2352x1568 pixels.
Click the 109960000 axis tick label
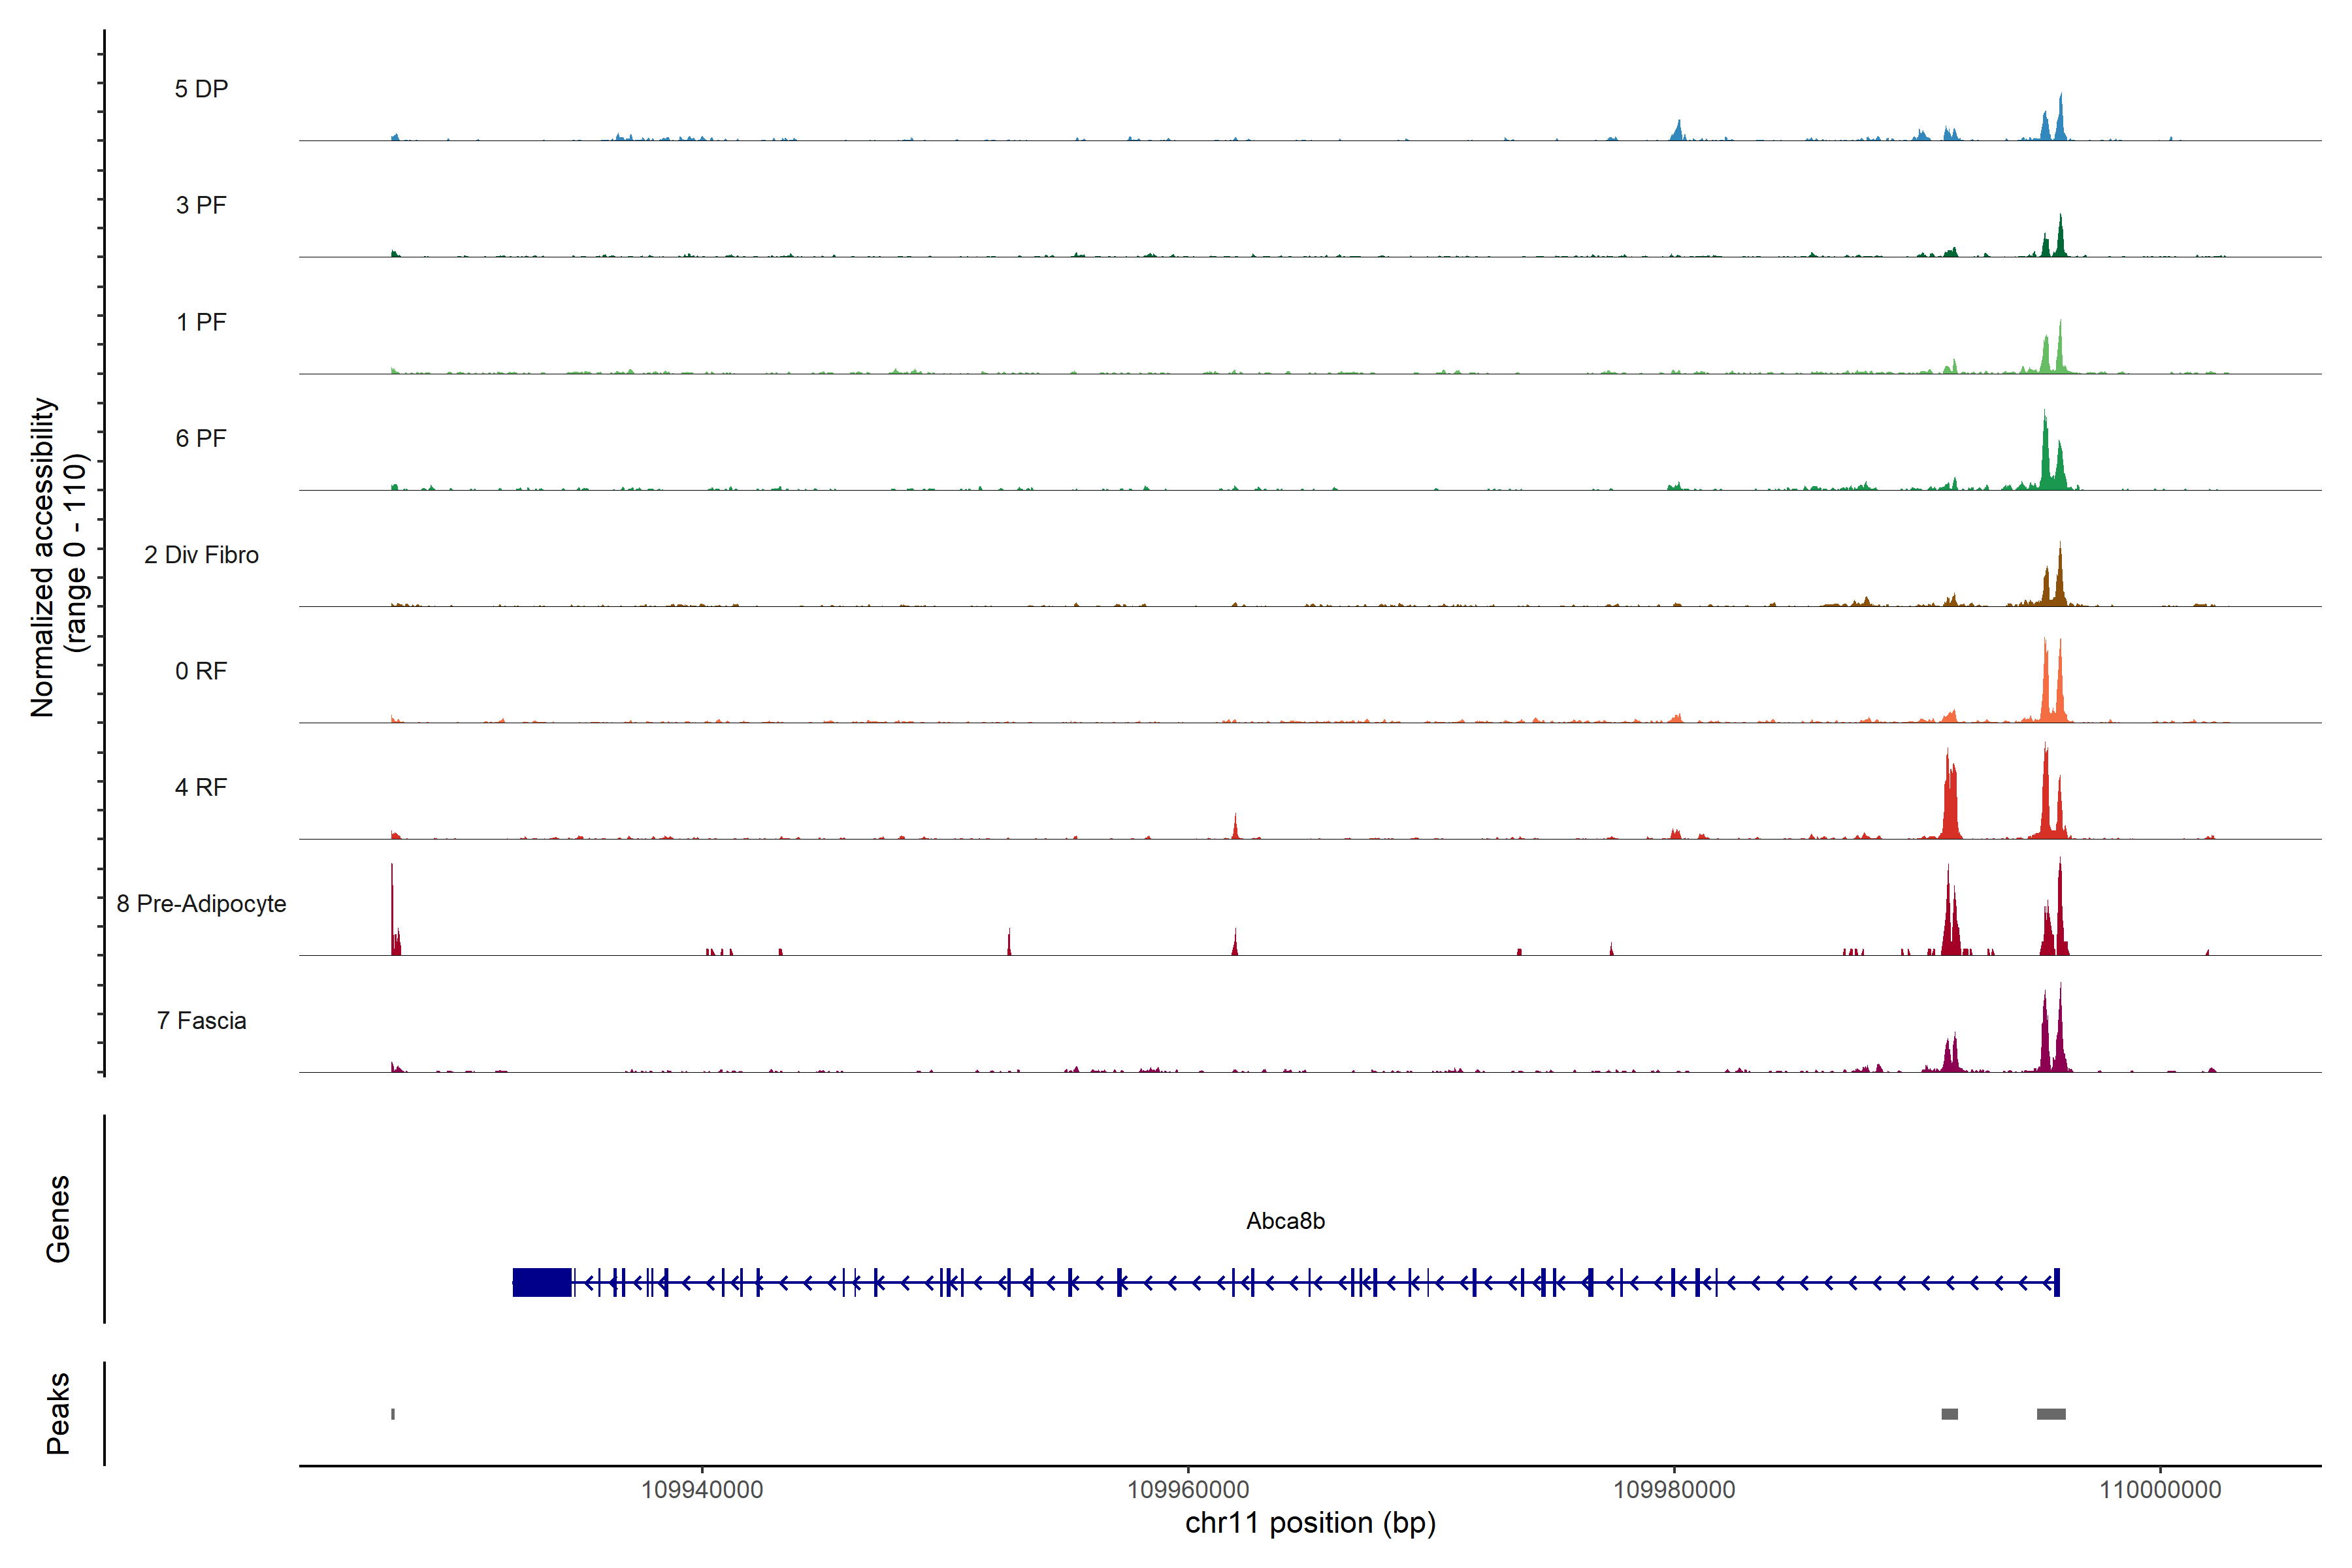click(1188, 1490)
